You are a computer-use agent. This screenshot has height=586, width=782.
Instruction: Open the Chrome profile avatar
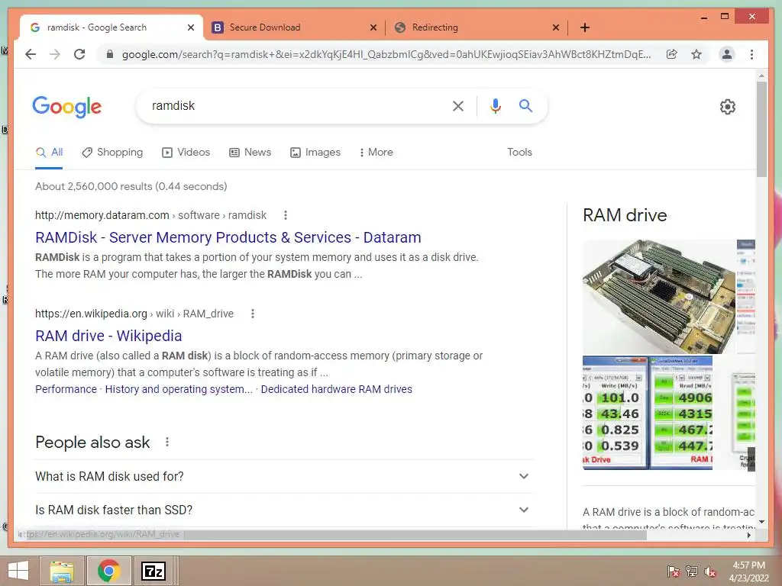727,54
